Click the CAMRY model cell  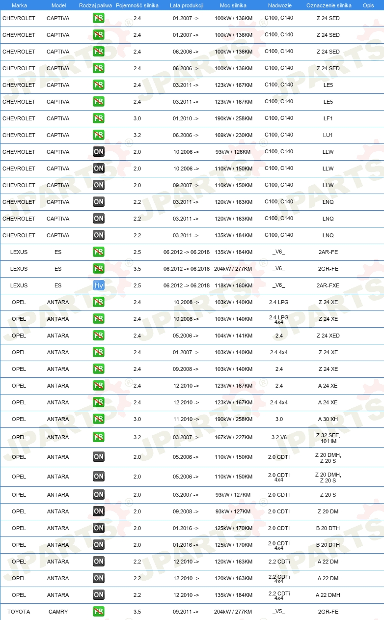click(x=58, y=612)
